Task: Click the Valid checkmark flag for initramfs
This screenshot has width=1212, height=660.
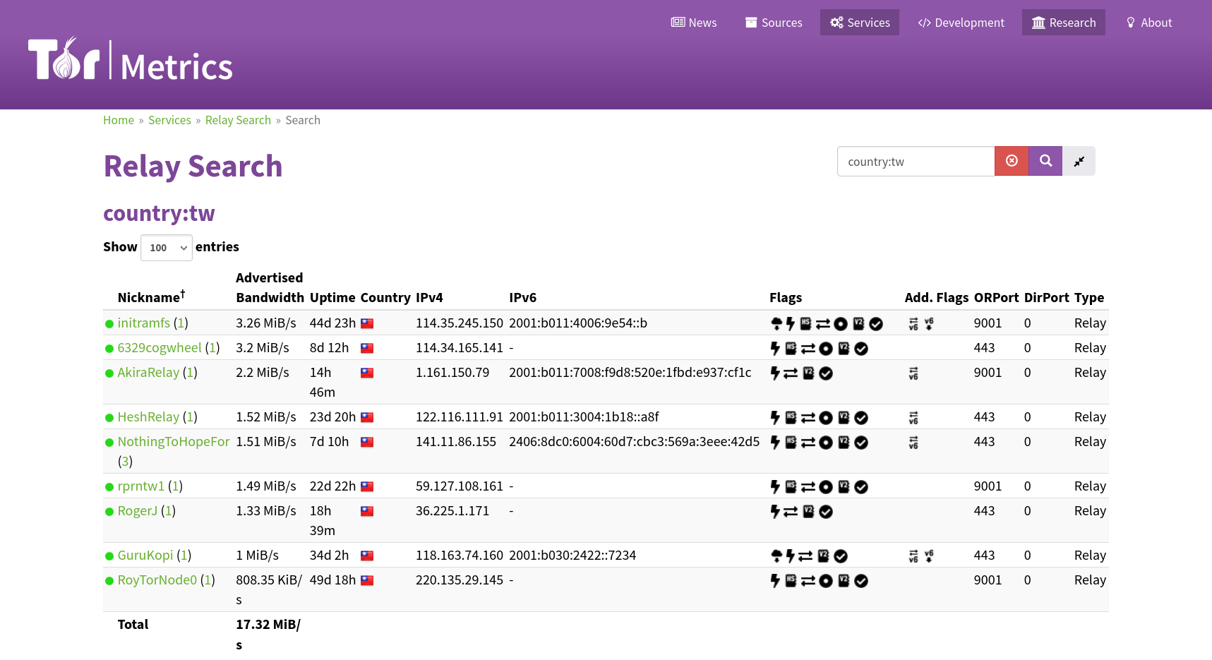Action: 876,324
